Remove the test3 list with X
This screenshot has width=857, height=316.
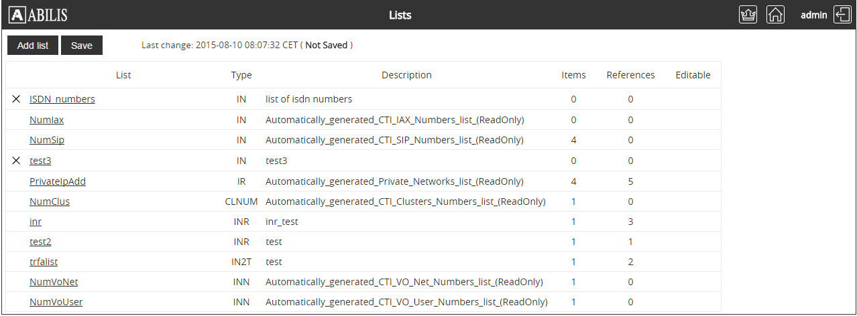point(16,161)
